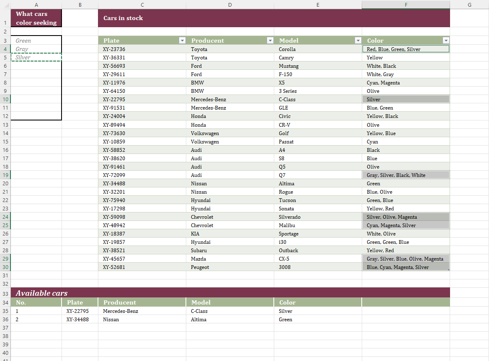Select column A header

[36, 5]
